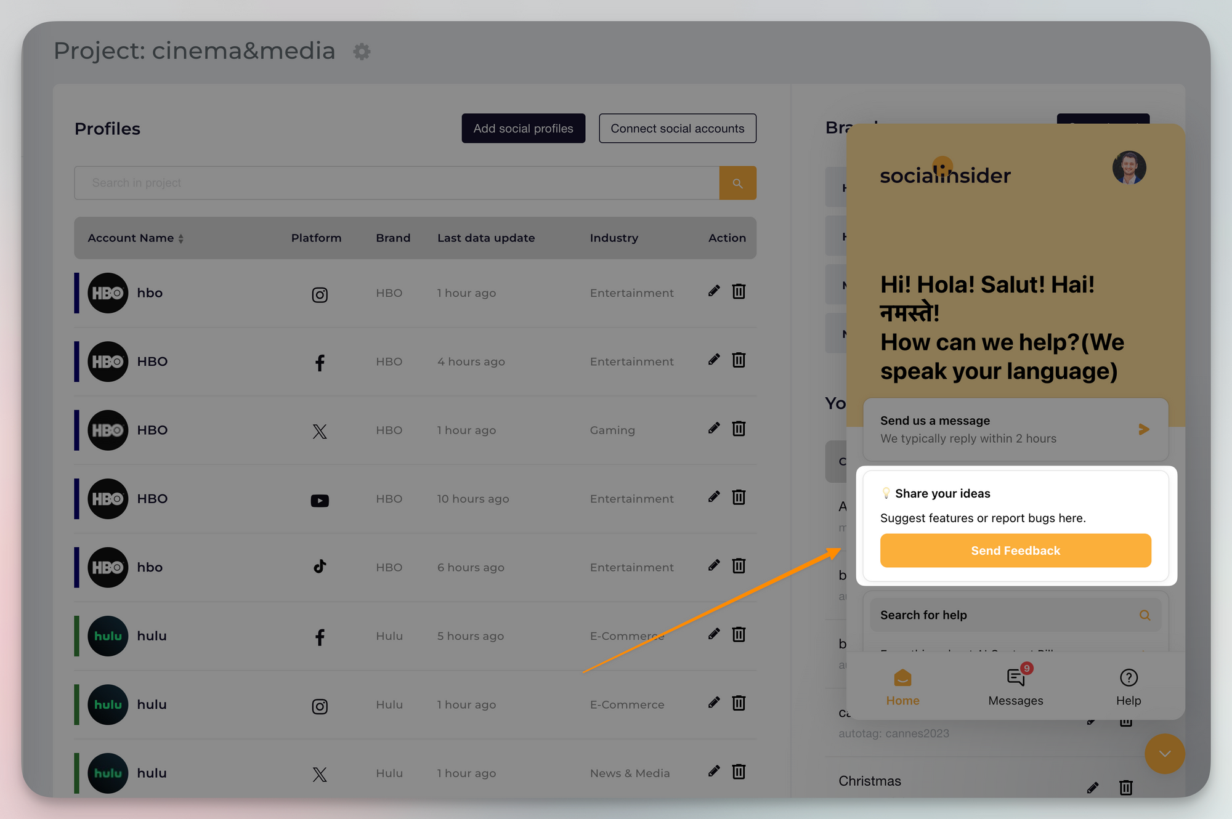Viewport: 1232px width, 819px height.
Task: Click the Instagram icon in hbo row
Action: [320, 295]
